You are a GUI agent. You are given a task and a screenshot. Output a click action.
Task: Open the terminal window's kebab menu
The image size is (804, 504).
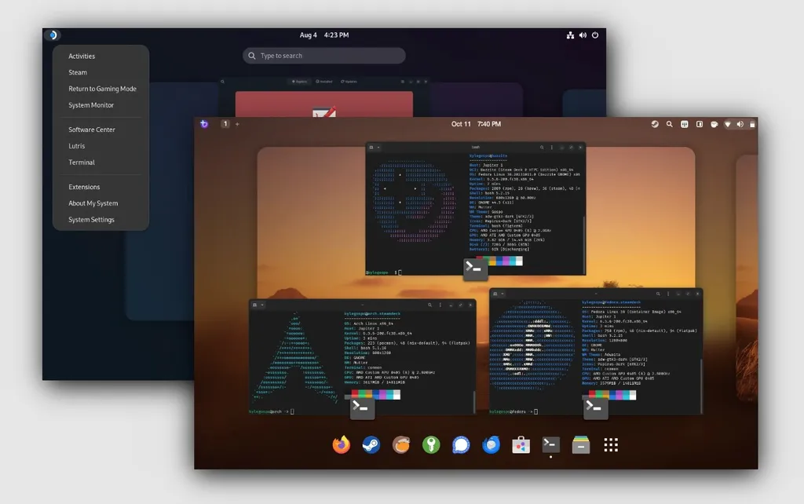(x=552, y=147)
